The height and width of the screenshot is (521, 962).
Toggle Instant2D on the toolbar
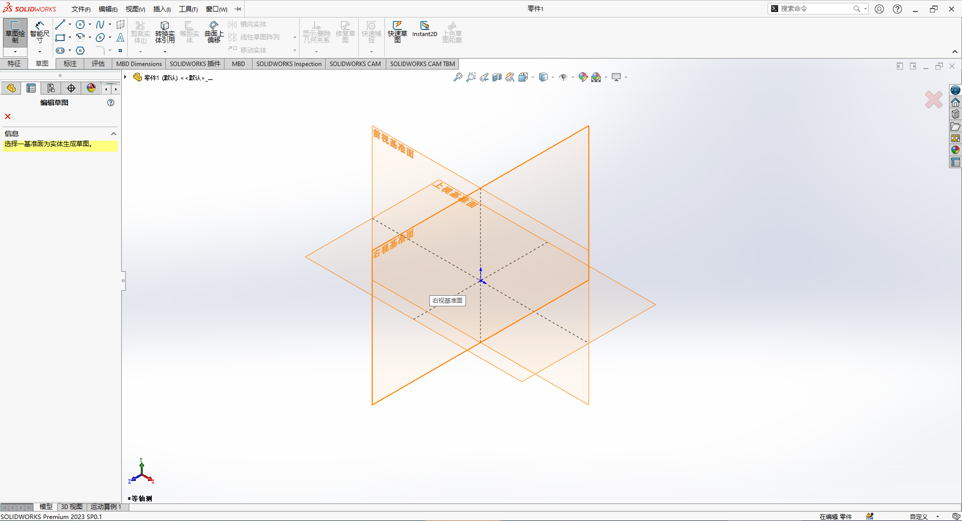(x=424, y=30)
